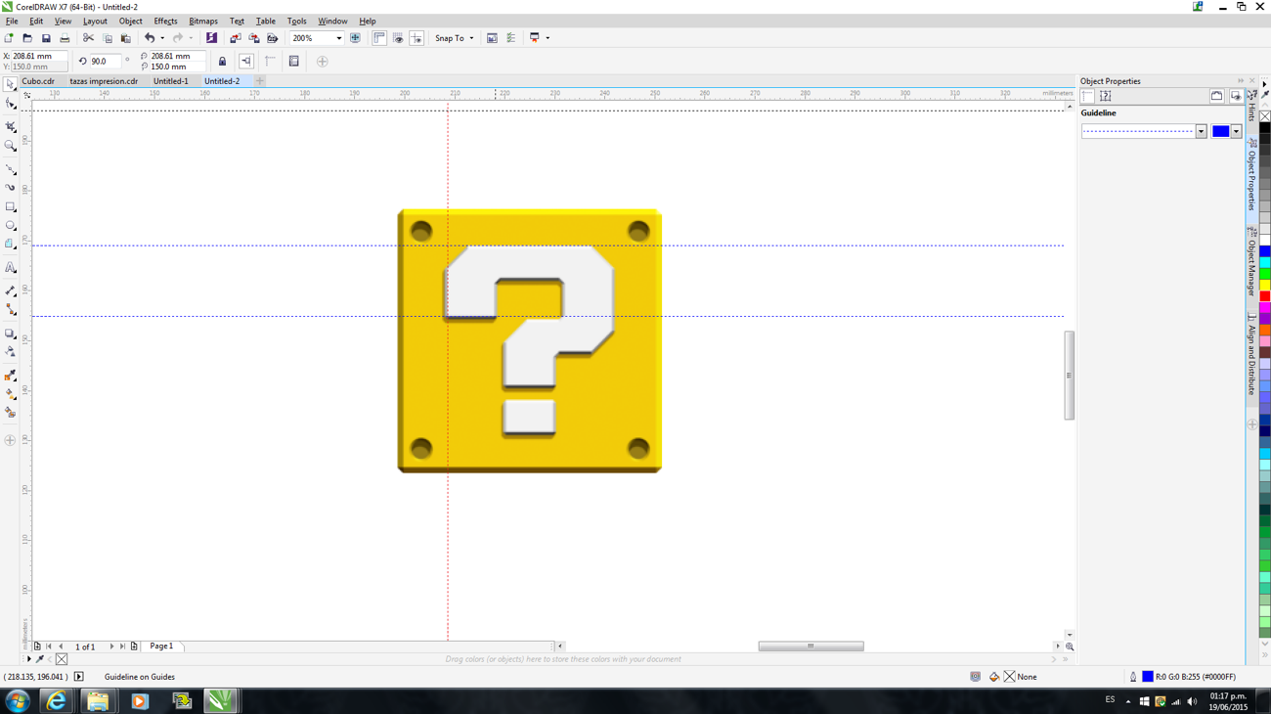This screenshot has width=1271, height=714.
Task: Open the Tools menu
Action: point(296,21)
